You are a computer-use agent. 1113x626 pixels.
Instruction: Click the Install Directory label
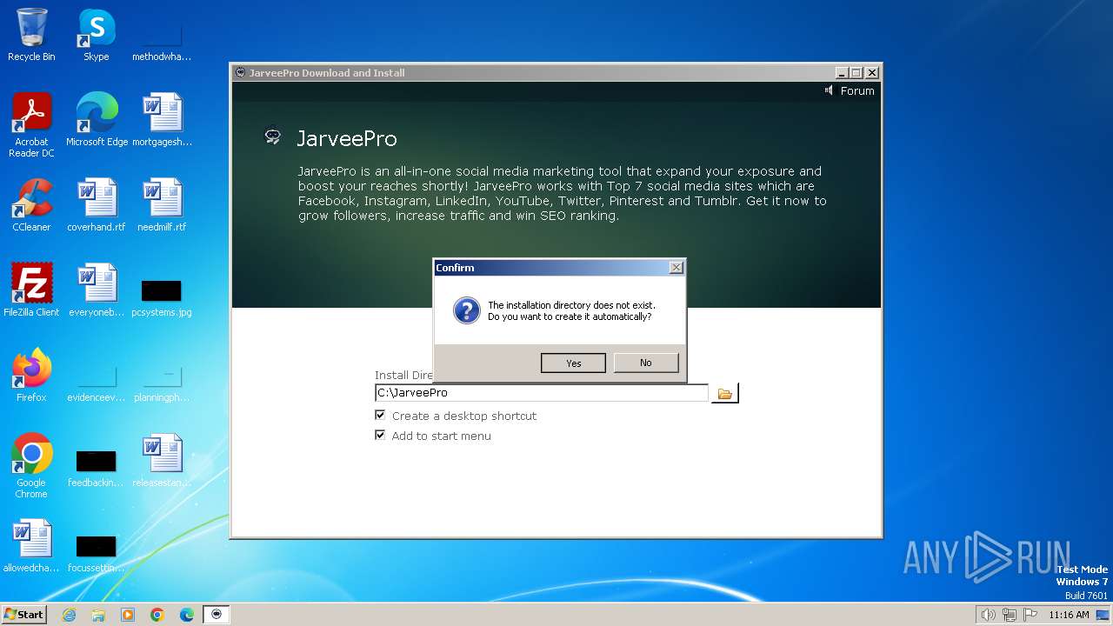click(x=403, y=375)
